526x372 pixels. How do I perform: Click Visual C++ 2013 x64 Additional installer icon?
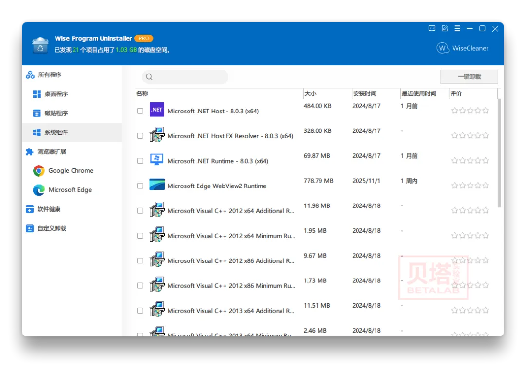[157, 309]
